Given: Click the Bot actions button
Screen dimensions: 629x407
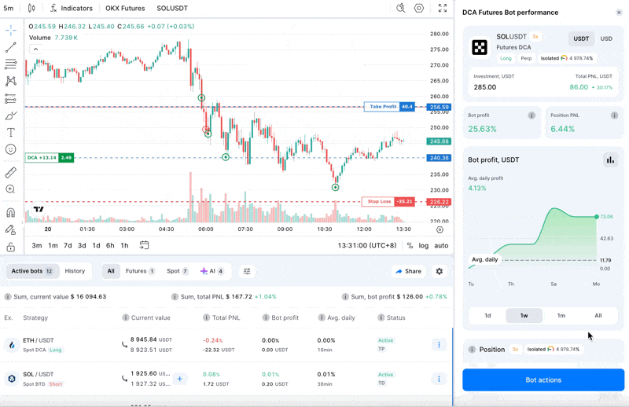Looking at the screenshot, I should [543, 380].
